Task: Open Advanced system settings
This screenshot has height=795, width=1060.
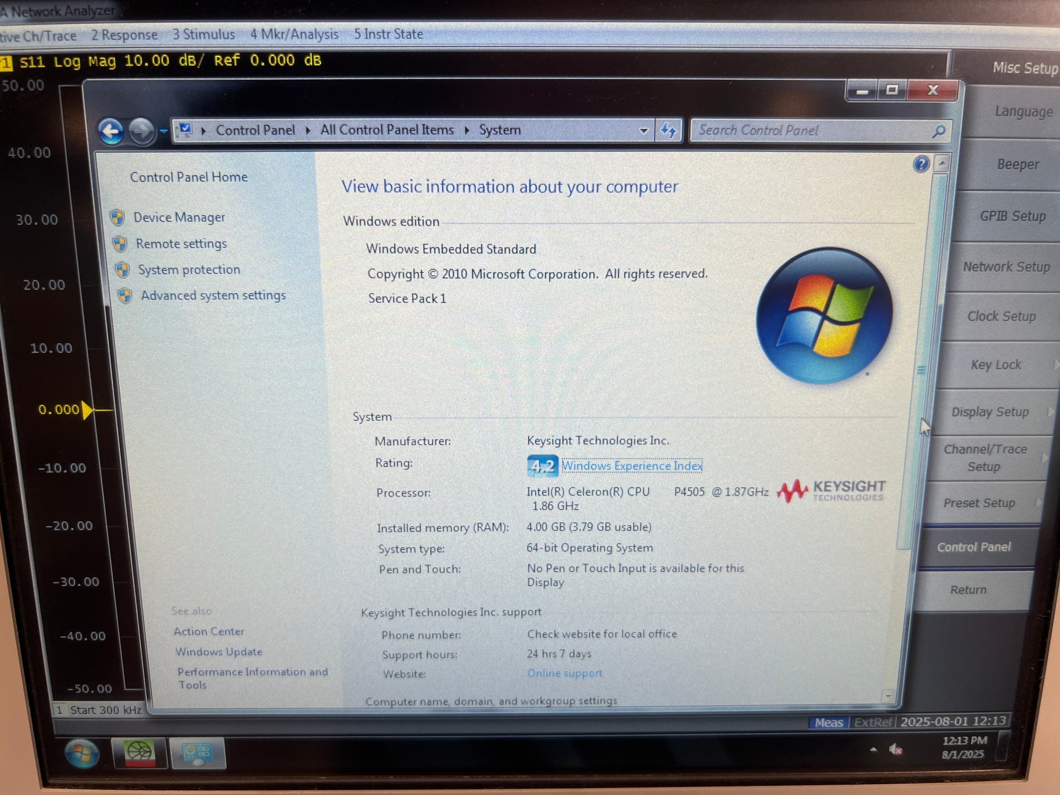Action: coord(213,296)
